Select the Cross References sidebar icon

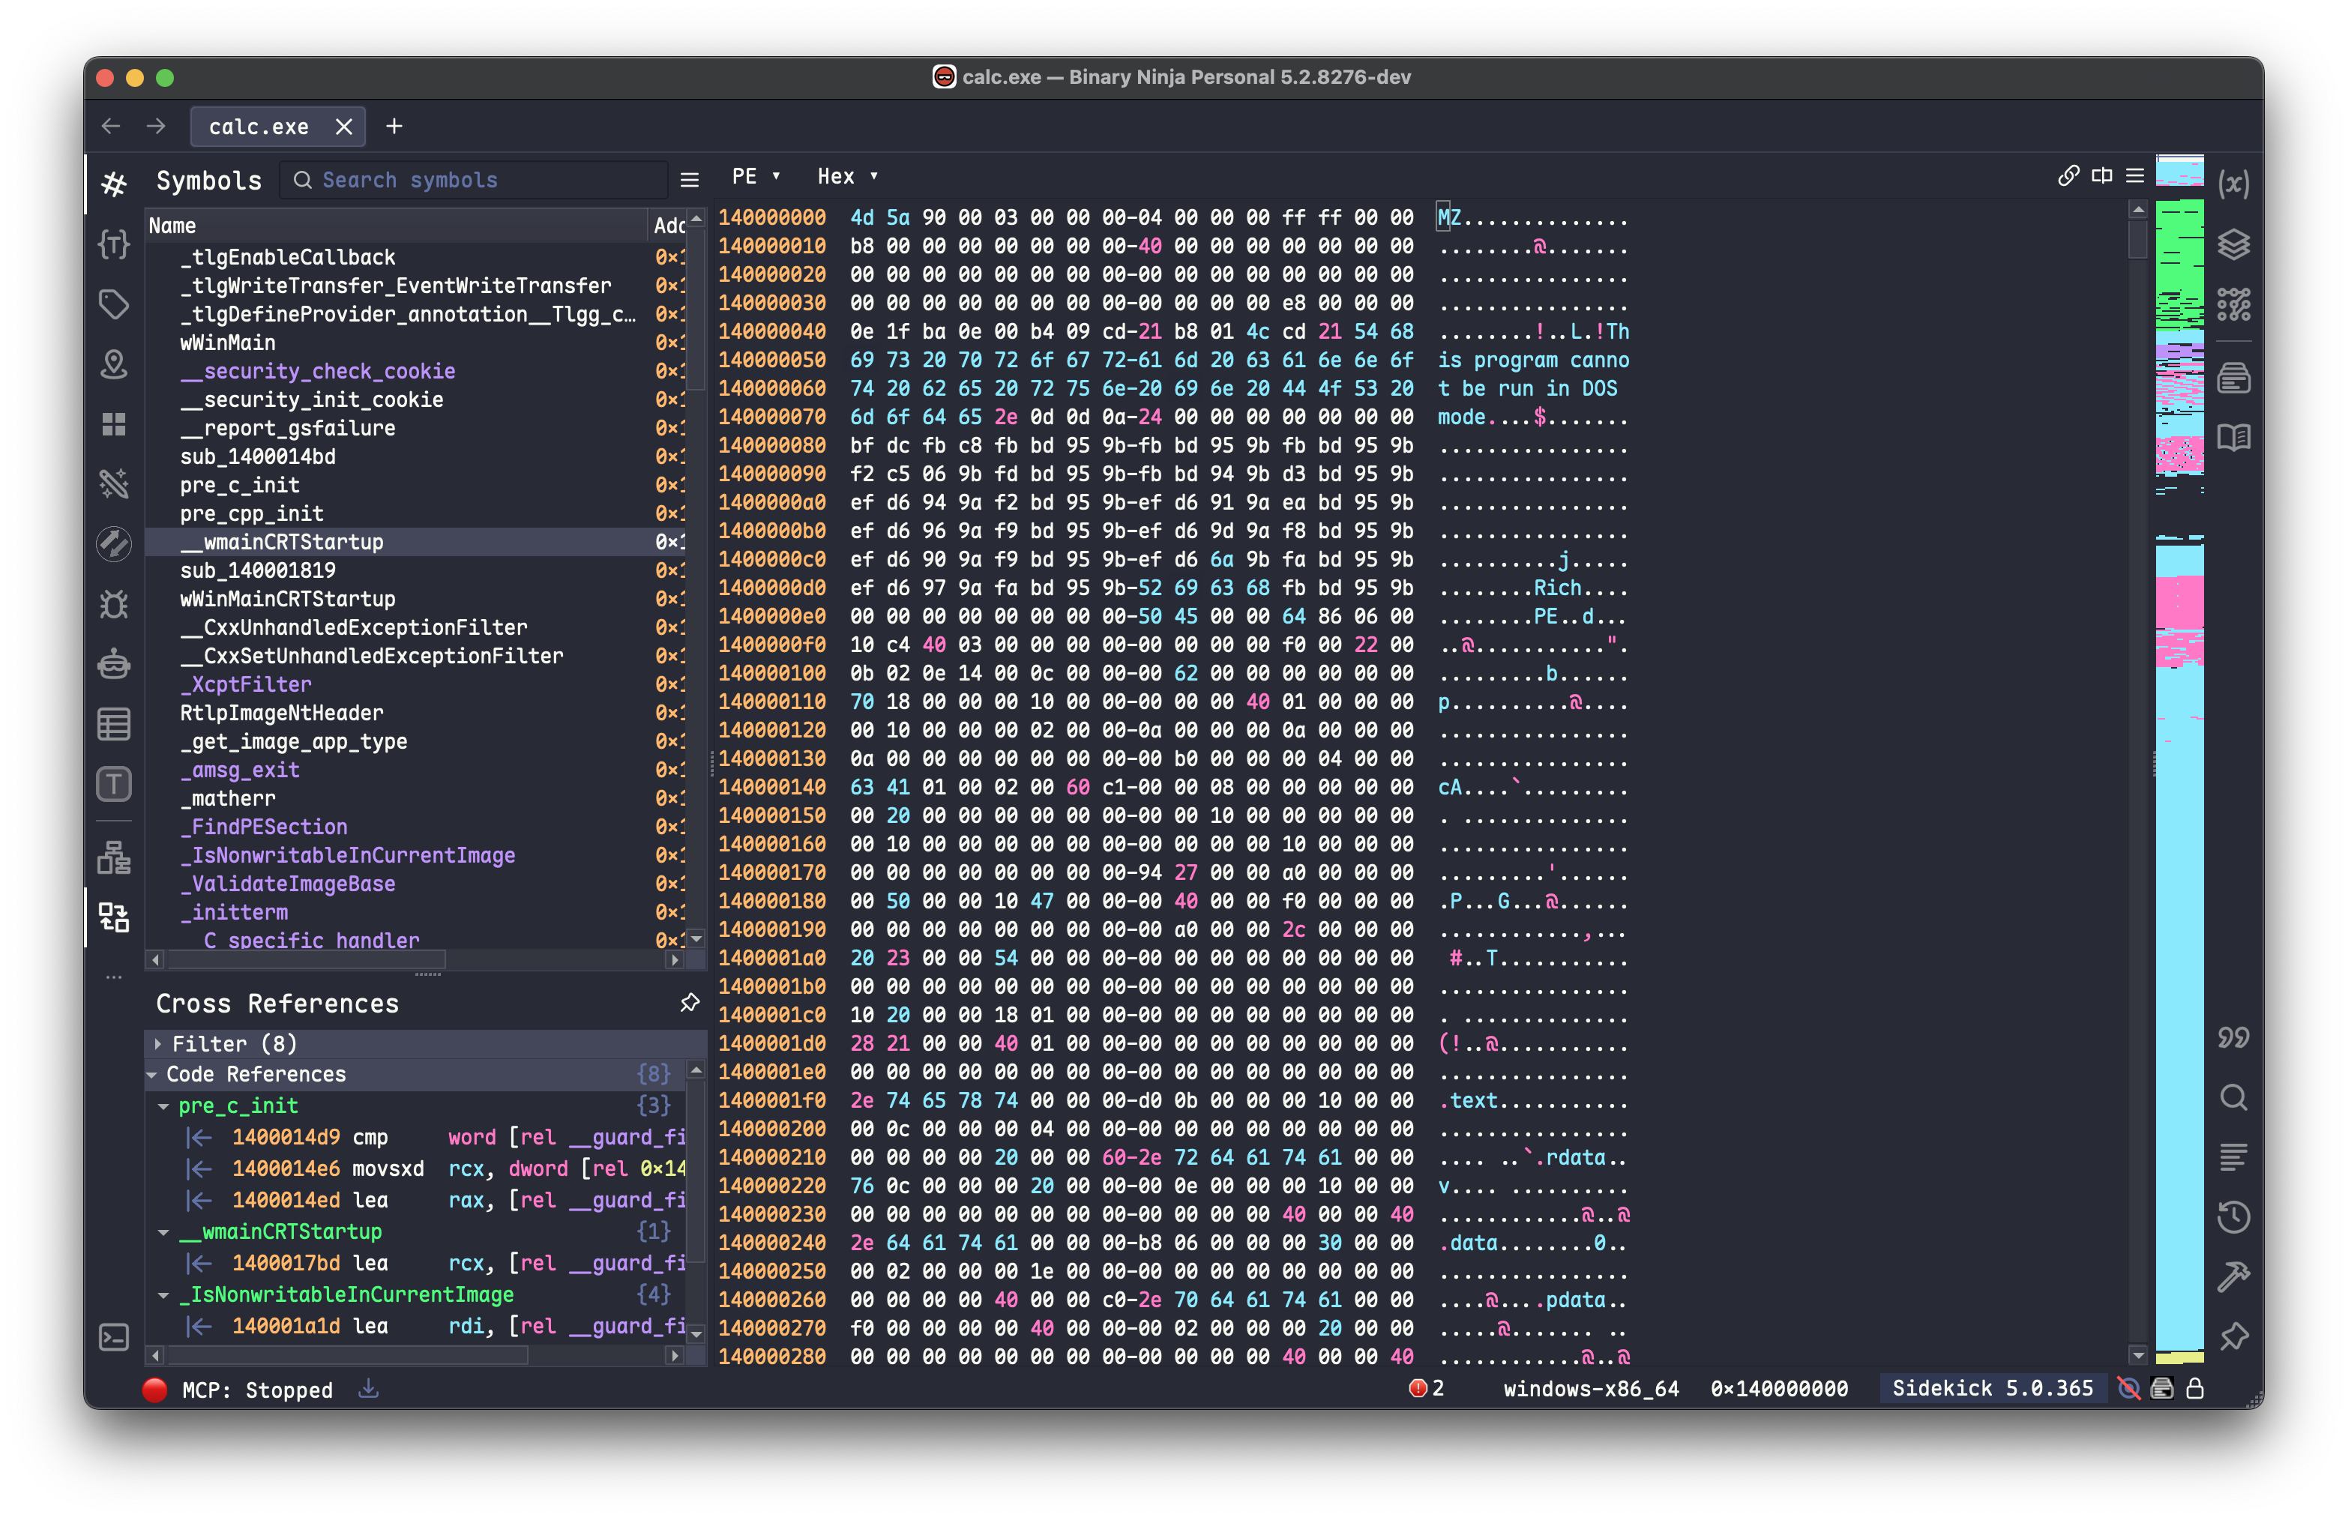pos(113,917)
